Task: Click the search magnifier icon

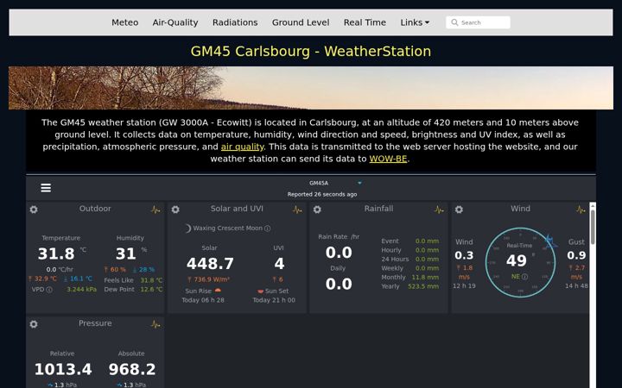Action: pos(454,22)
